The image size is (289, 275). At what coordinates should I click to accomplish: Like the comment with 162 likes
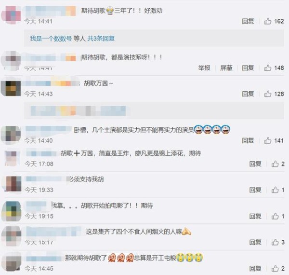(x=268, y=21)
